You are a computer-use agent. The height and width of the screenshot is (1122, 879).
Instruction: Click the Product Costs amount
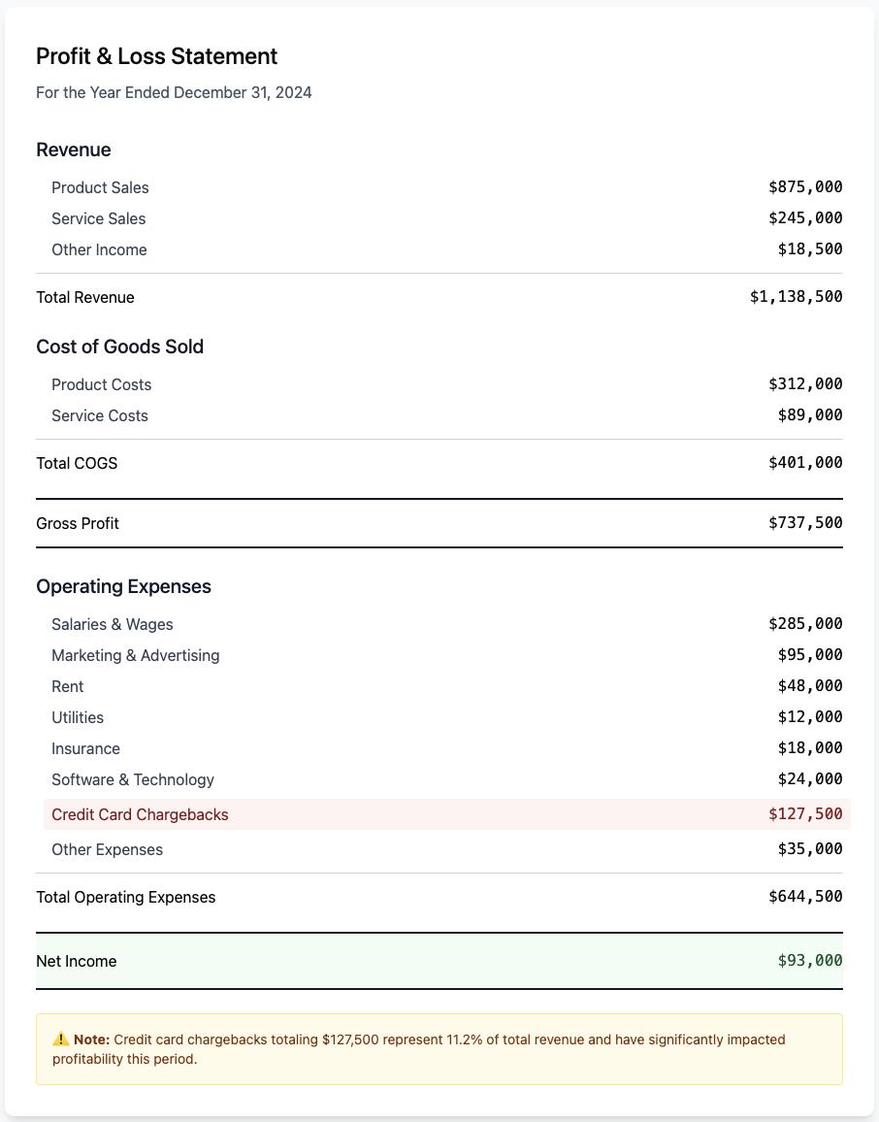pyautogui.click(x=805, y=384)
